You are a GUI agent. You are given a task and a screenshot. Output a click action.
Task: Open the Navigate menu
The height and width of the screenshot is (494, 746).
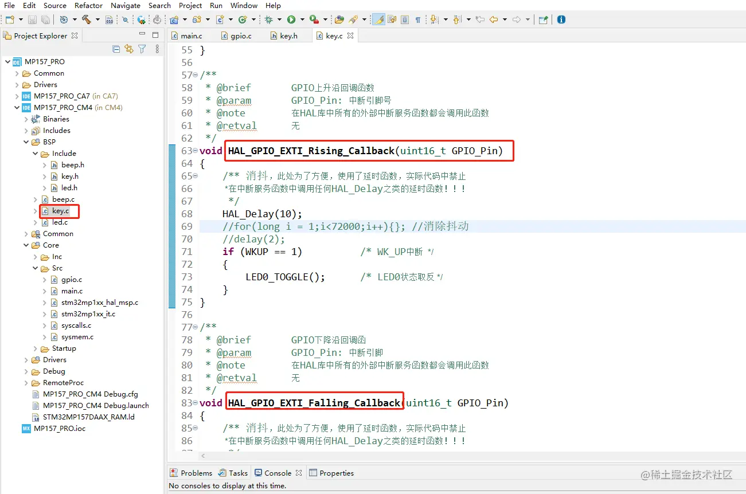click(x=126, y=5)
